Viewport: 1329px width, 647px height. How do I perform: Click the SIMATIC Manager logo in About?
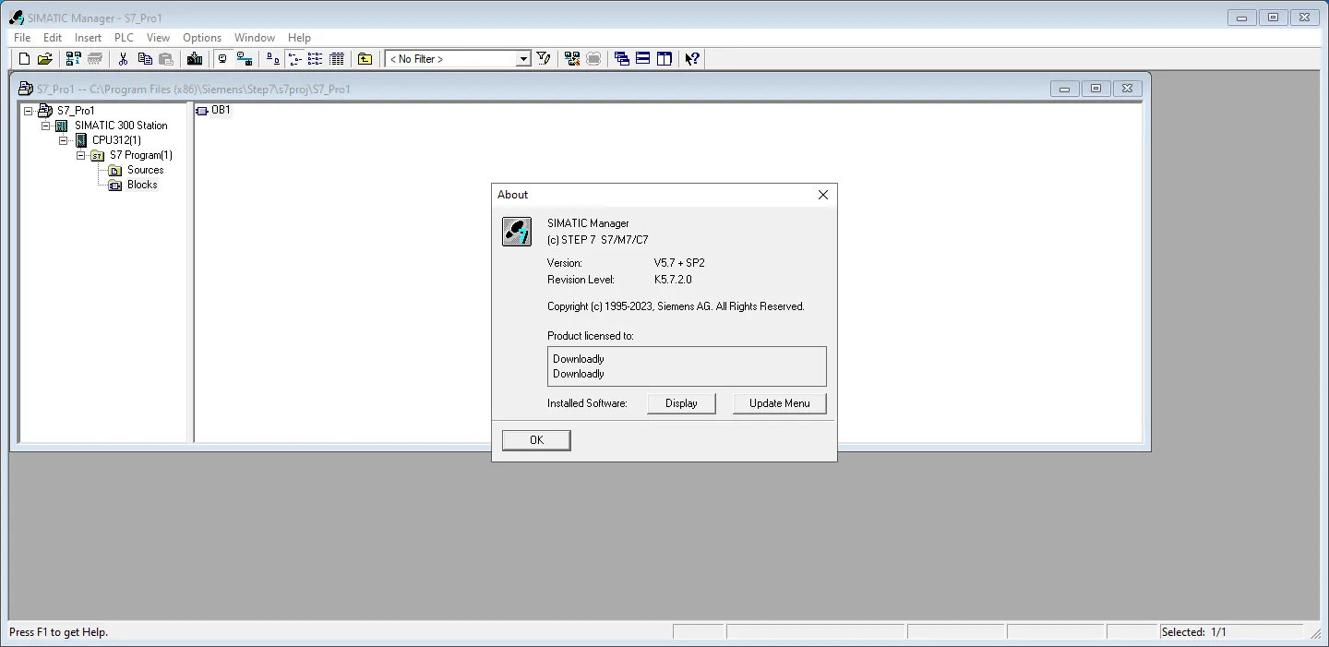pos(517,232)
